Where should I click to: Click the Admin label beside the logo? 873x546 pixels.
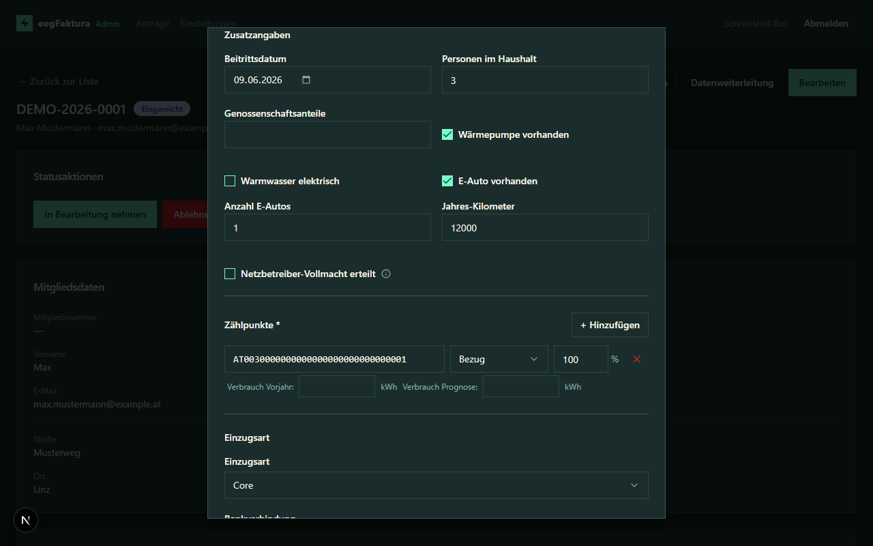(108, 24)
